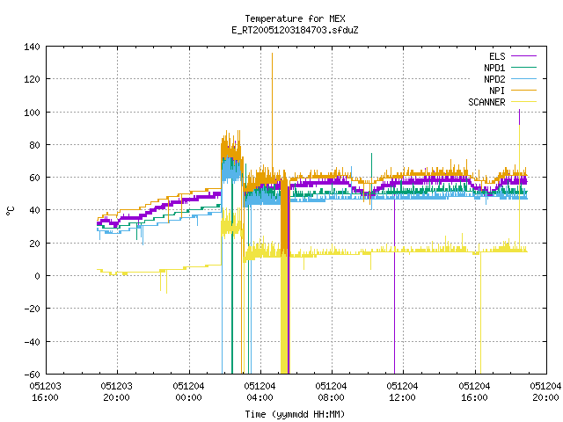Image resolution: width=563 pixels, height=422 pixels.
Task: Click the green NPD1 legend line
Action: [x=523, y=67]
